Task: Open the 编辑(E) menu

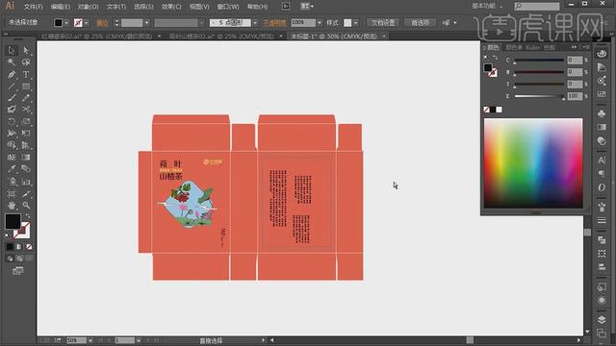Action: pos(61,7)
